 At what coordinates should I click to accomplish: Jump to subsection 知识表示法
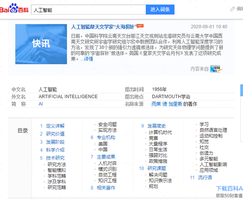160,181
